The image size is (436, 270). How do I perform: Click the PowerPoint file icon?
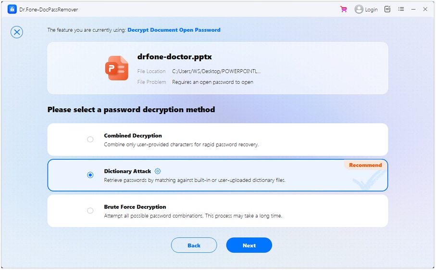pyautogui.click(x=117, y=68)
